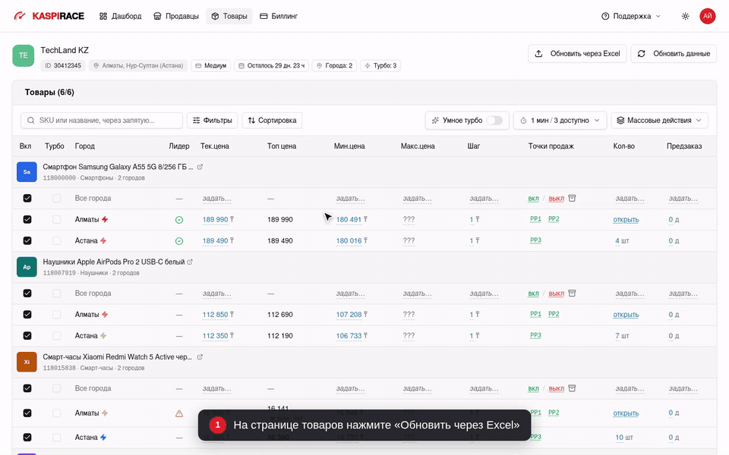The width and height of the screenshot is (729, 455).
Task: Focus the SKU или название search field
Action: (x=102, y=121)
